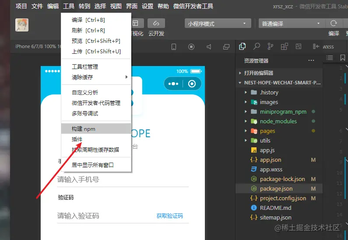Open the 编辑 menu in the menu bar
This screenshot has width=348, height=240.
coord(53,6)
